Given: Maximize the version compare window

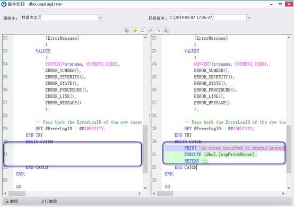Looking at the screenshot, I should (280, 4).
